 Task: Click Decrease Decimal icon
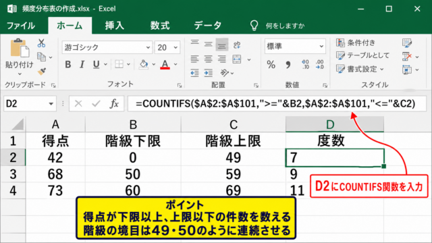319,65
